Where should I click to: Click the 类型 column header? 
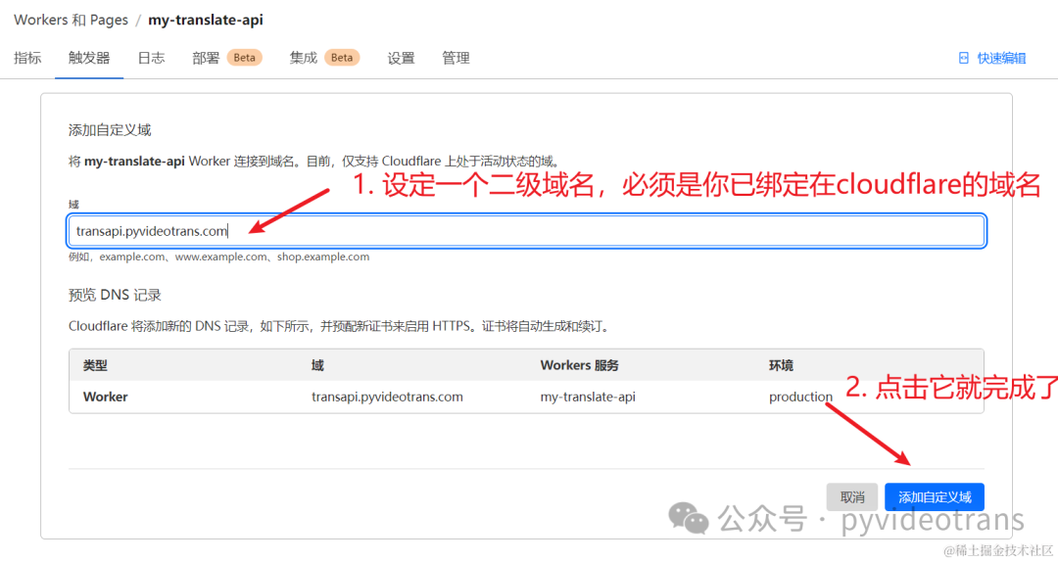tap(95, 365)
